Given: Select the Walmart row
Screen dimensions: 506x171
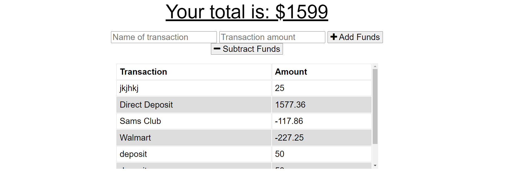Looking at the screenshot, I should point(193,137).
